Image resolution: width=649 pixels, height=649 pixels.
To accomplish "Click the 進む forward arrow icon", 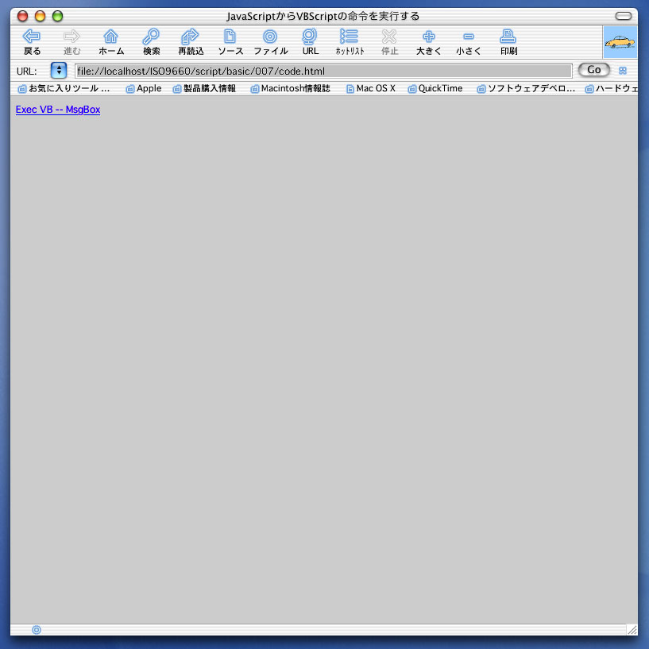I will (71, 37).
